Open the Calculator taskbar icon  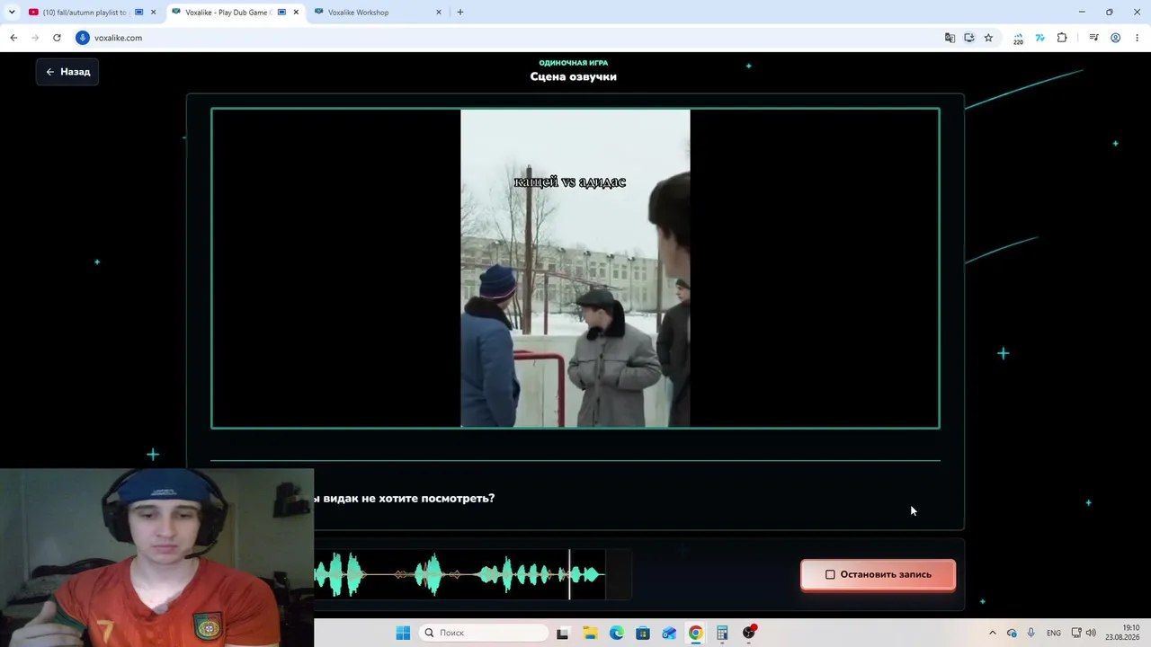722,633
